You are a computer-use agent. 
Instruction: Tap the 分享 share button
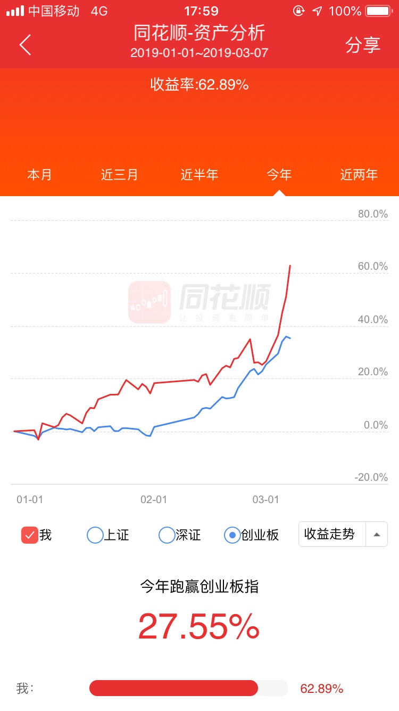363,45
